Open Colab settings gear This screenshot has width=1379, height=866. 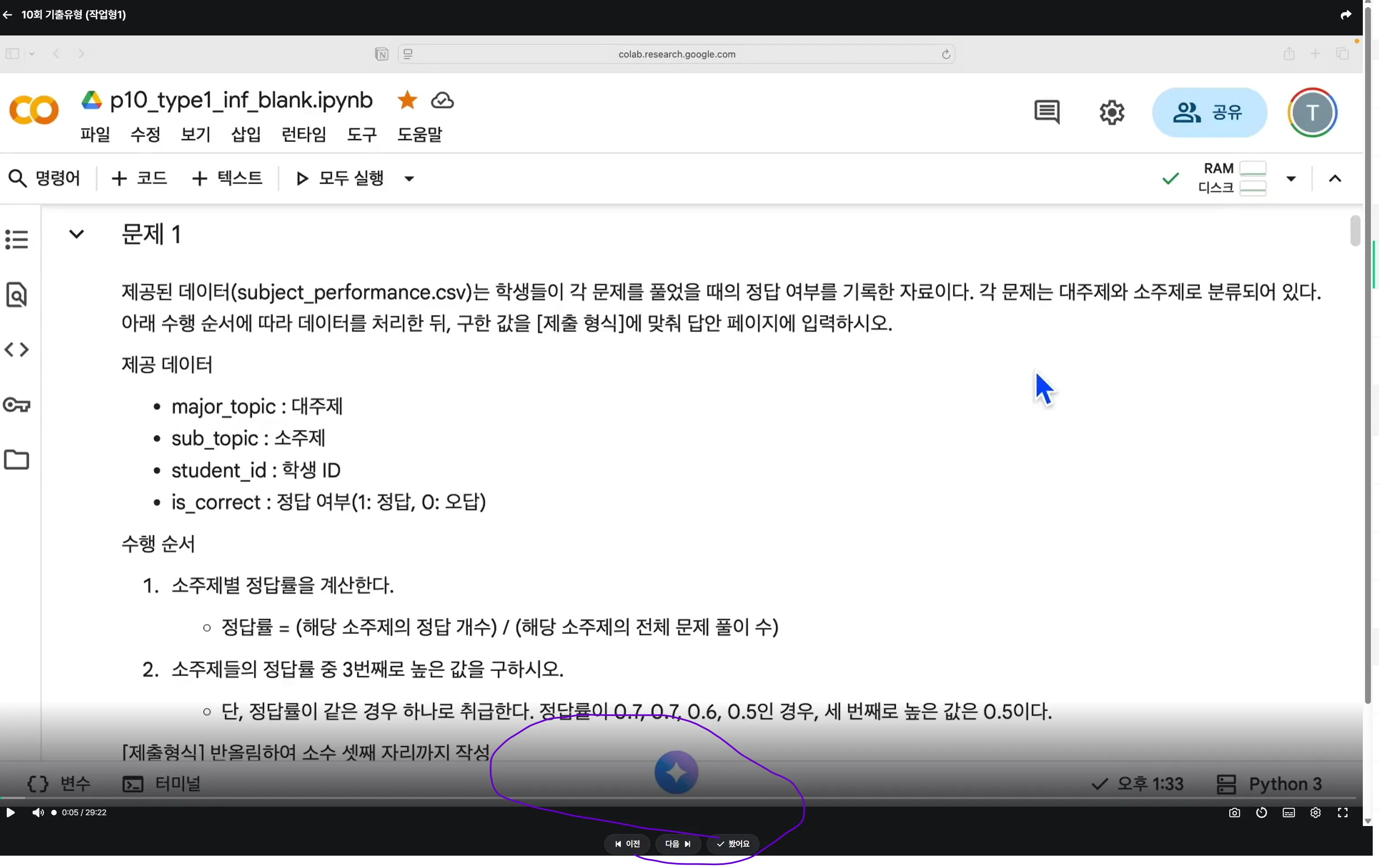coord(1111,112)
